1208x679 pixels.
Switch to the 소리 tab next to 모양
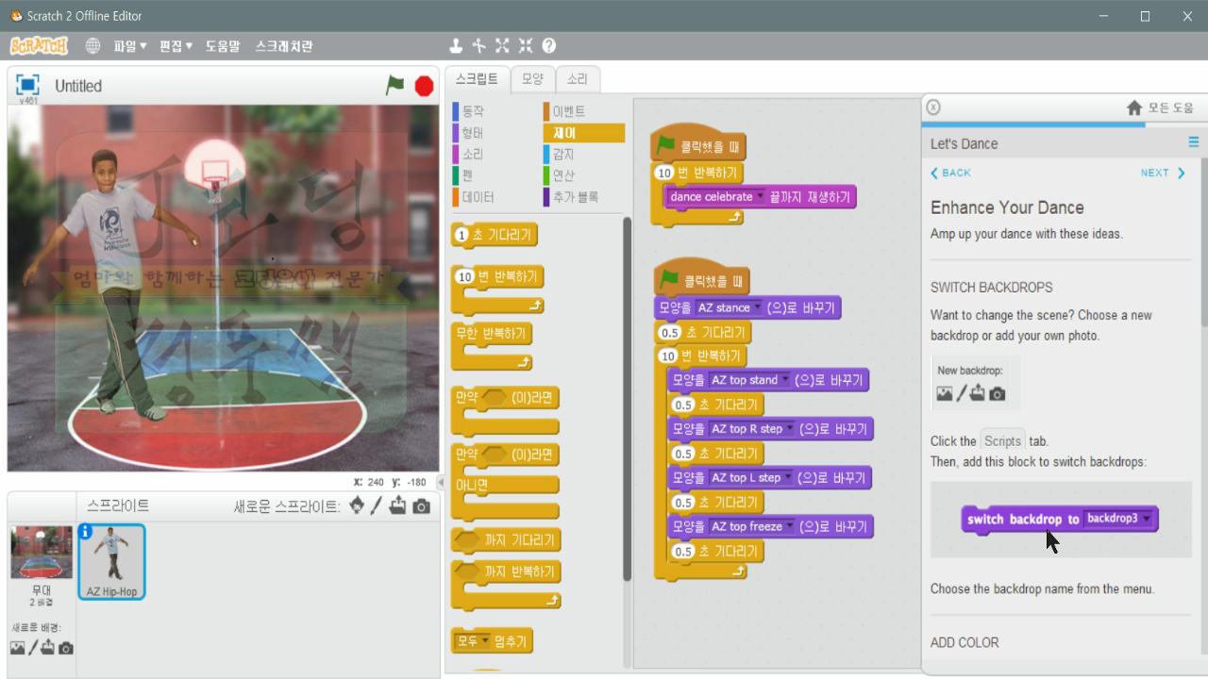point(577,79)
